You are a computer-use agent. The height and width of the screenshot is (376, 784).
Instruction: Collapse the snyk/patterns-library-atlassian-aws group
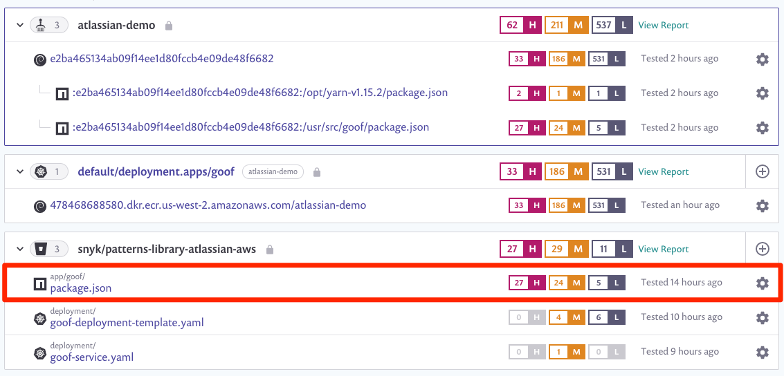[20, 249]
